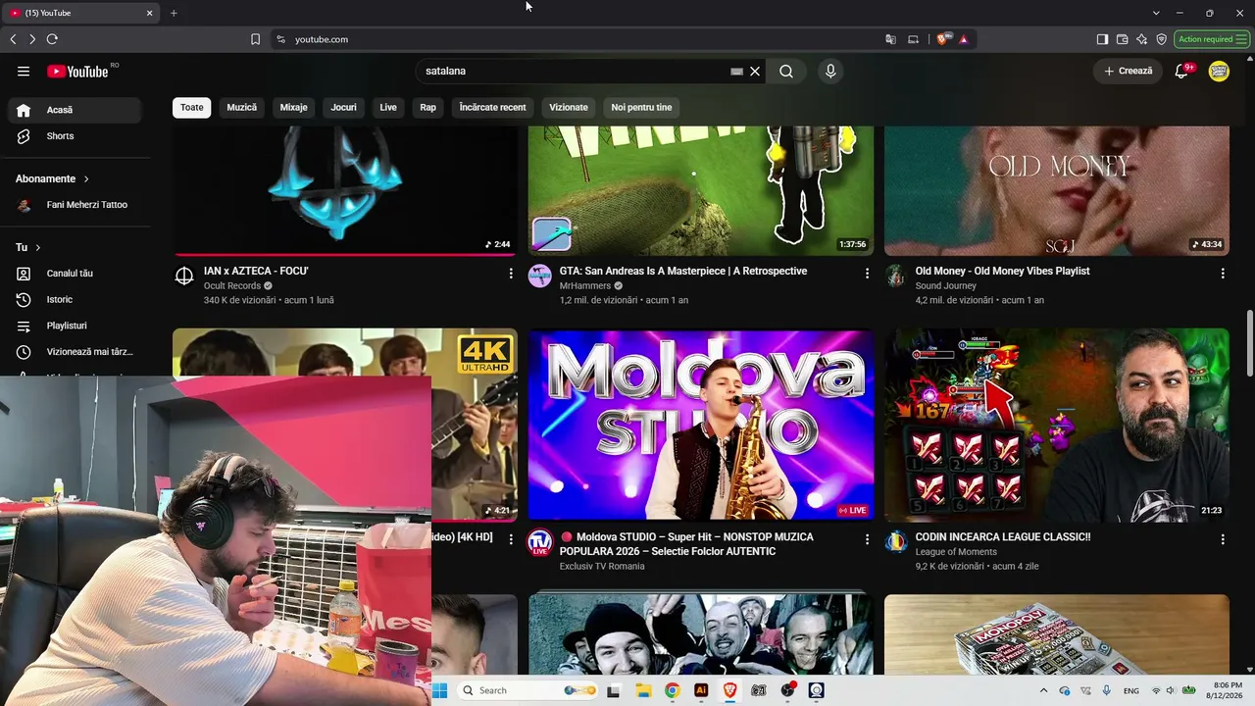The height and width of the screenshot is (706, 1255).
Task: Select the Live filter chip
Action: click(388, 108)
